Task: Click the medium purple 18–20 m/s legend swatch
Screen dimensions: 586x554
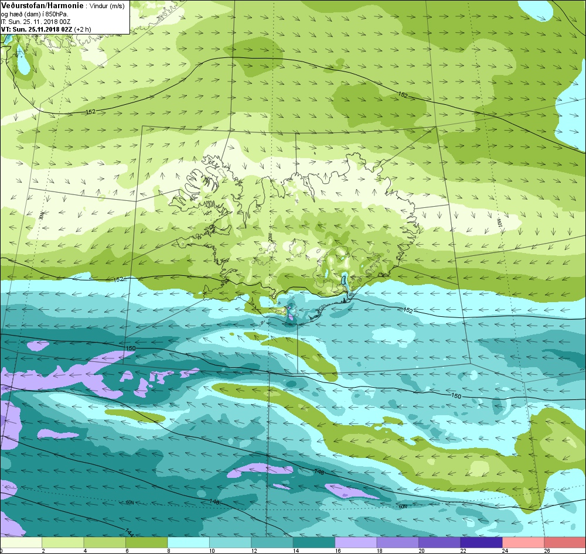Action: 398,542
